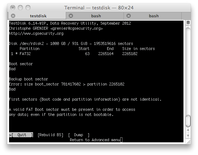Close the testdisk tab
Image resolution: width=198 pixels, height=155 pixels.
tap(13, 16)
